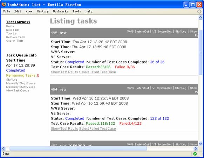The image size is (204, 158).
Task: Select Failed Test Case for task 494
Action: 97,129
